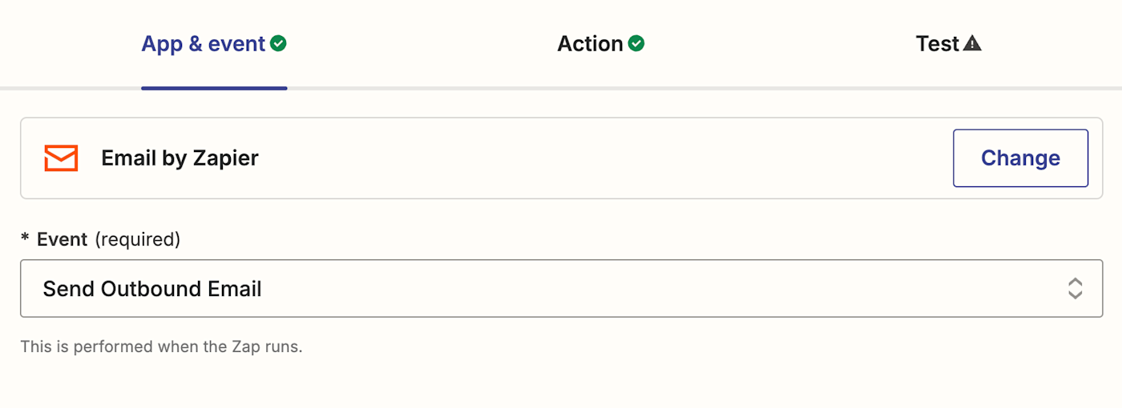This screenshot has height=408, width=1122.
Task: Click the required asterisk before Event
Action: 25,239
